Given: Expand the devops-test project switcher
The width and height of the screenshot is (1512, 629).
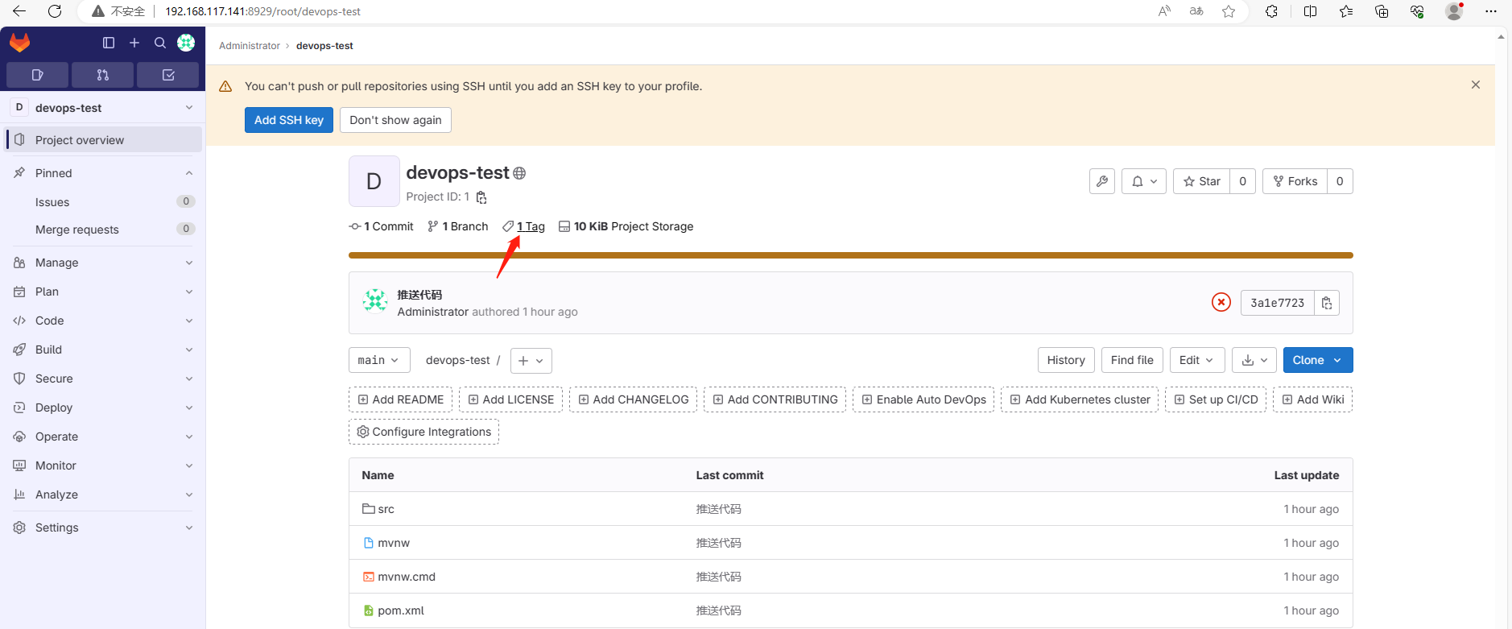Looking at the screenshot, I should pos(103,108).
